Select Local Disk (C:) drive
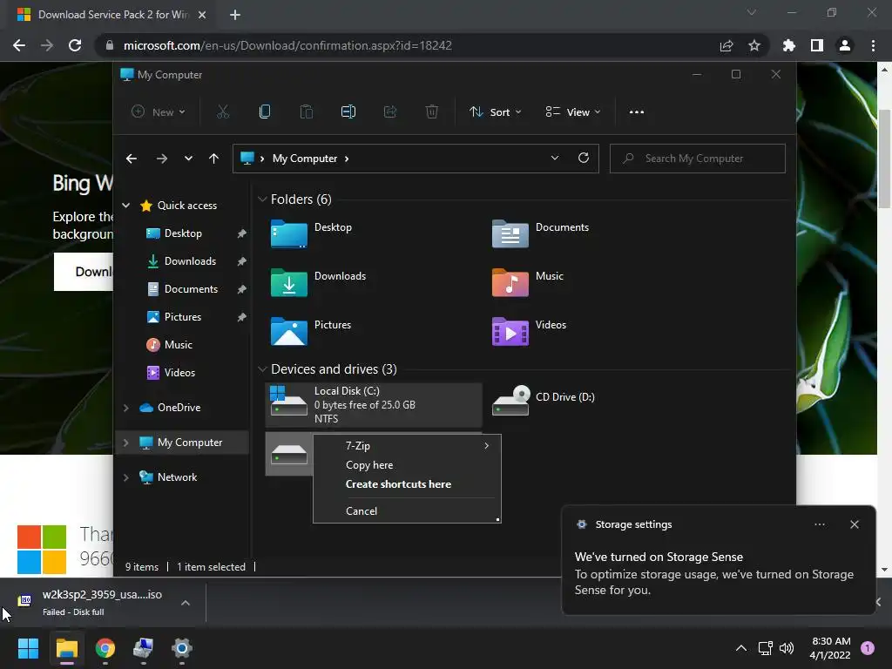The height and width of the screenshot is (669, 892). pos(374,404)
